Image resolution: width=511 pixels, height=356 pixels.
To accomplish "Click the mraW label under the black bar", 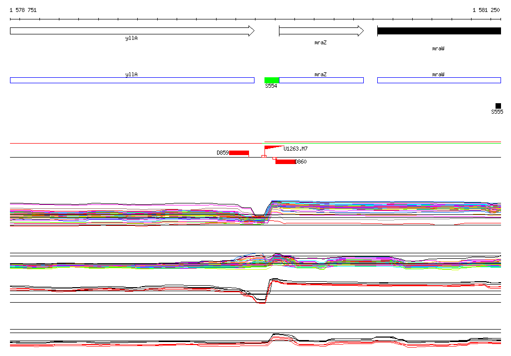I will 438,48.
